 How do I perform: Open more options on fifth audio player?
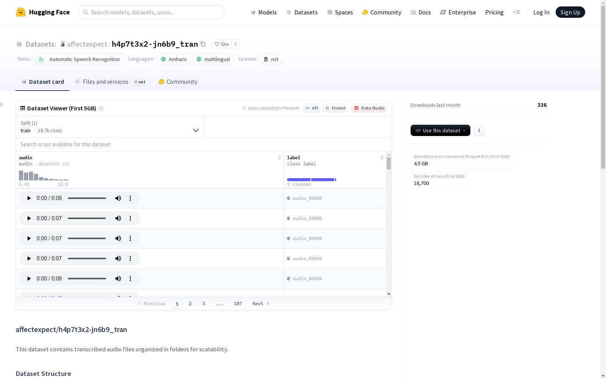[x=130, y=279]
